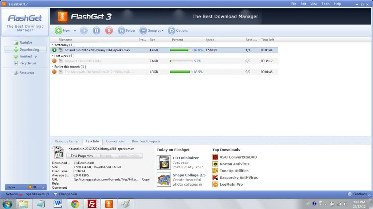The image size is (373, 209).
Task: Click the red Delete task icon
Action: (x=109, y=31)
